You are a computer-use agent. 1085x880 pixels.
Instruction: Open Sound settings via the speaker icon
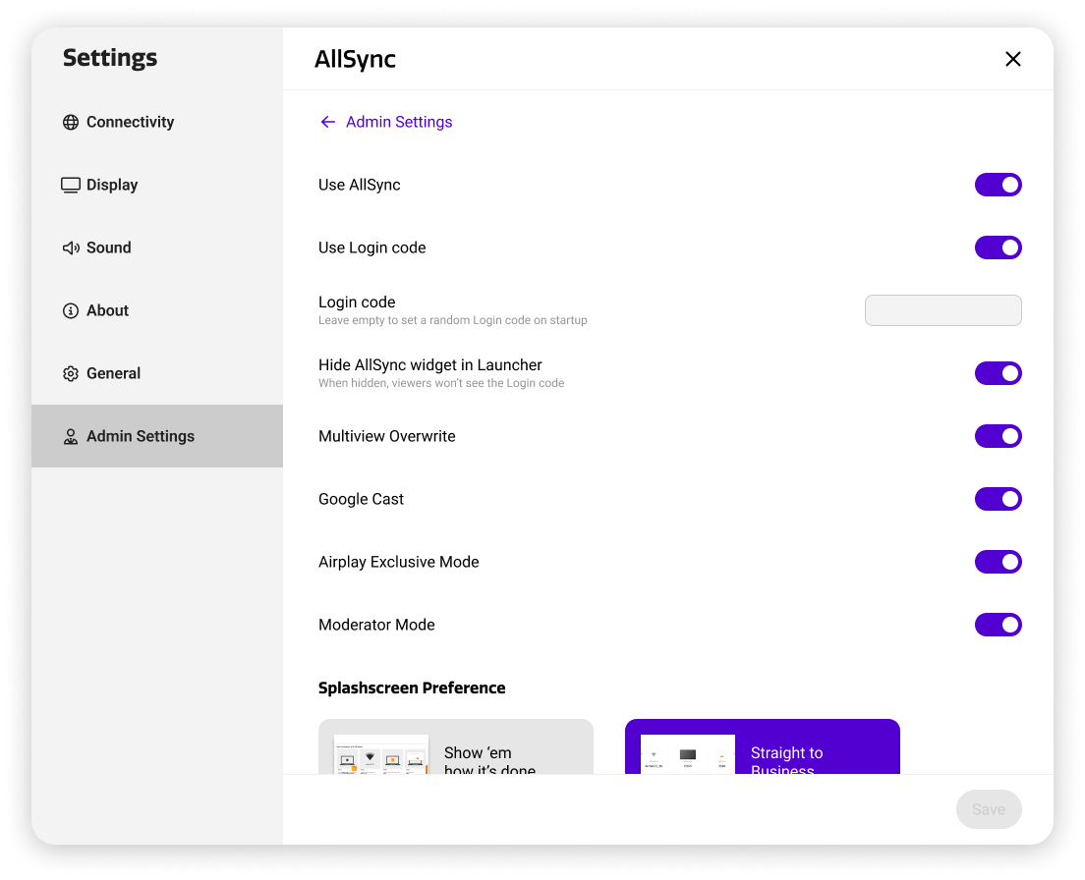tap(70, 247)
